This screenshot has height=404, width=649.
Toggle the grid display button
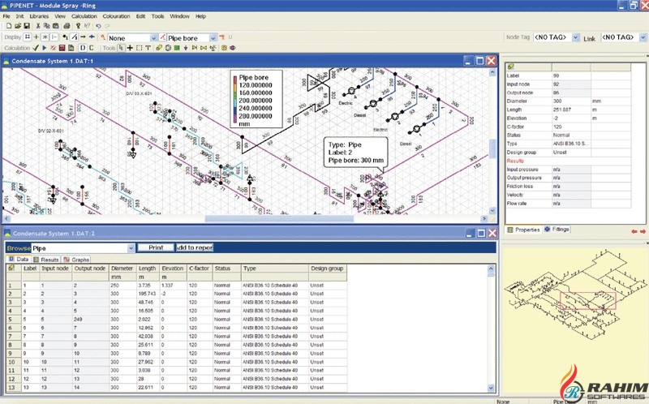click(27, 37)
